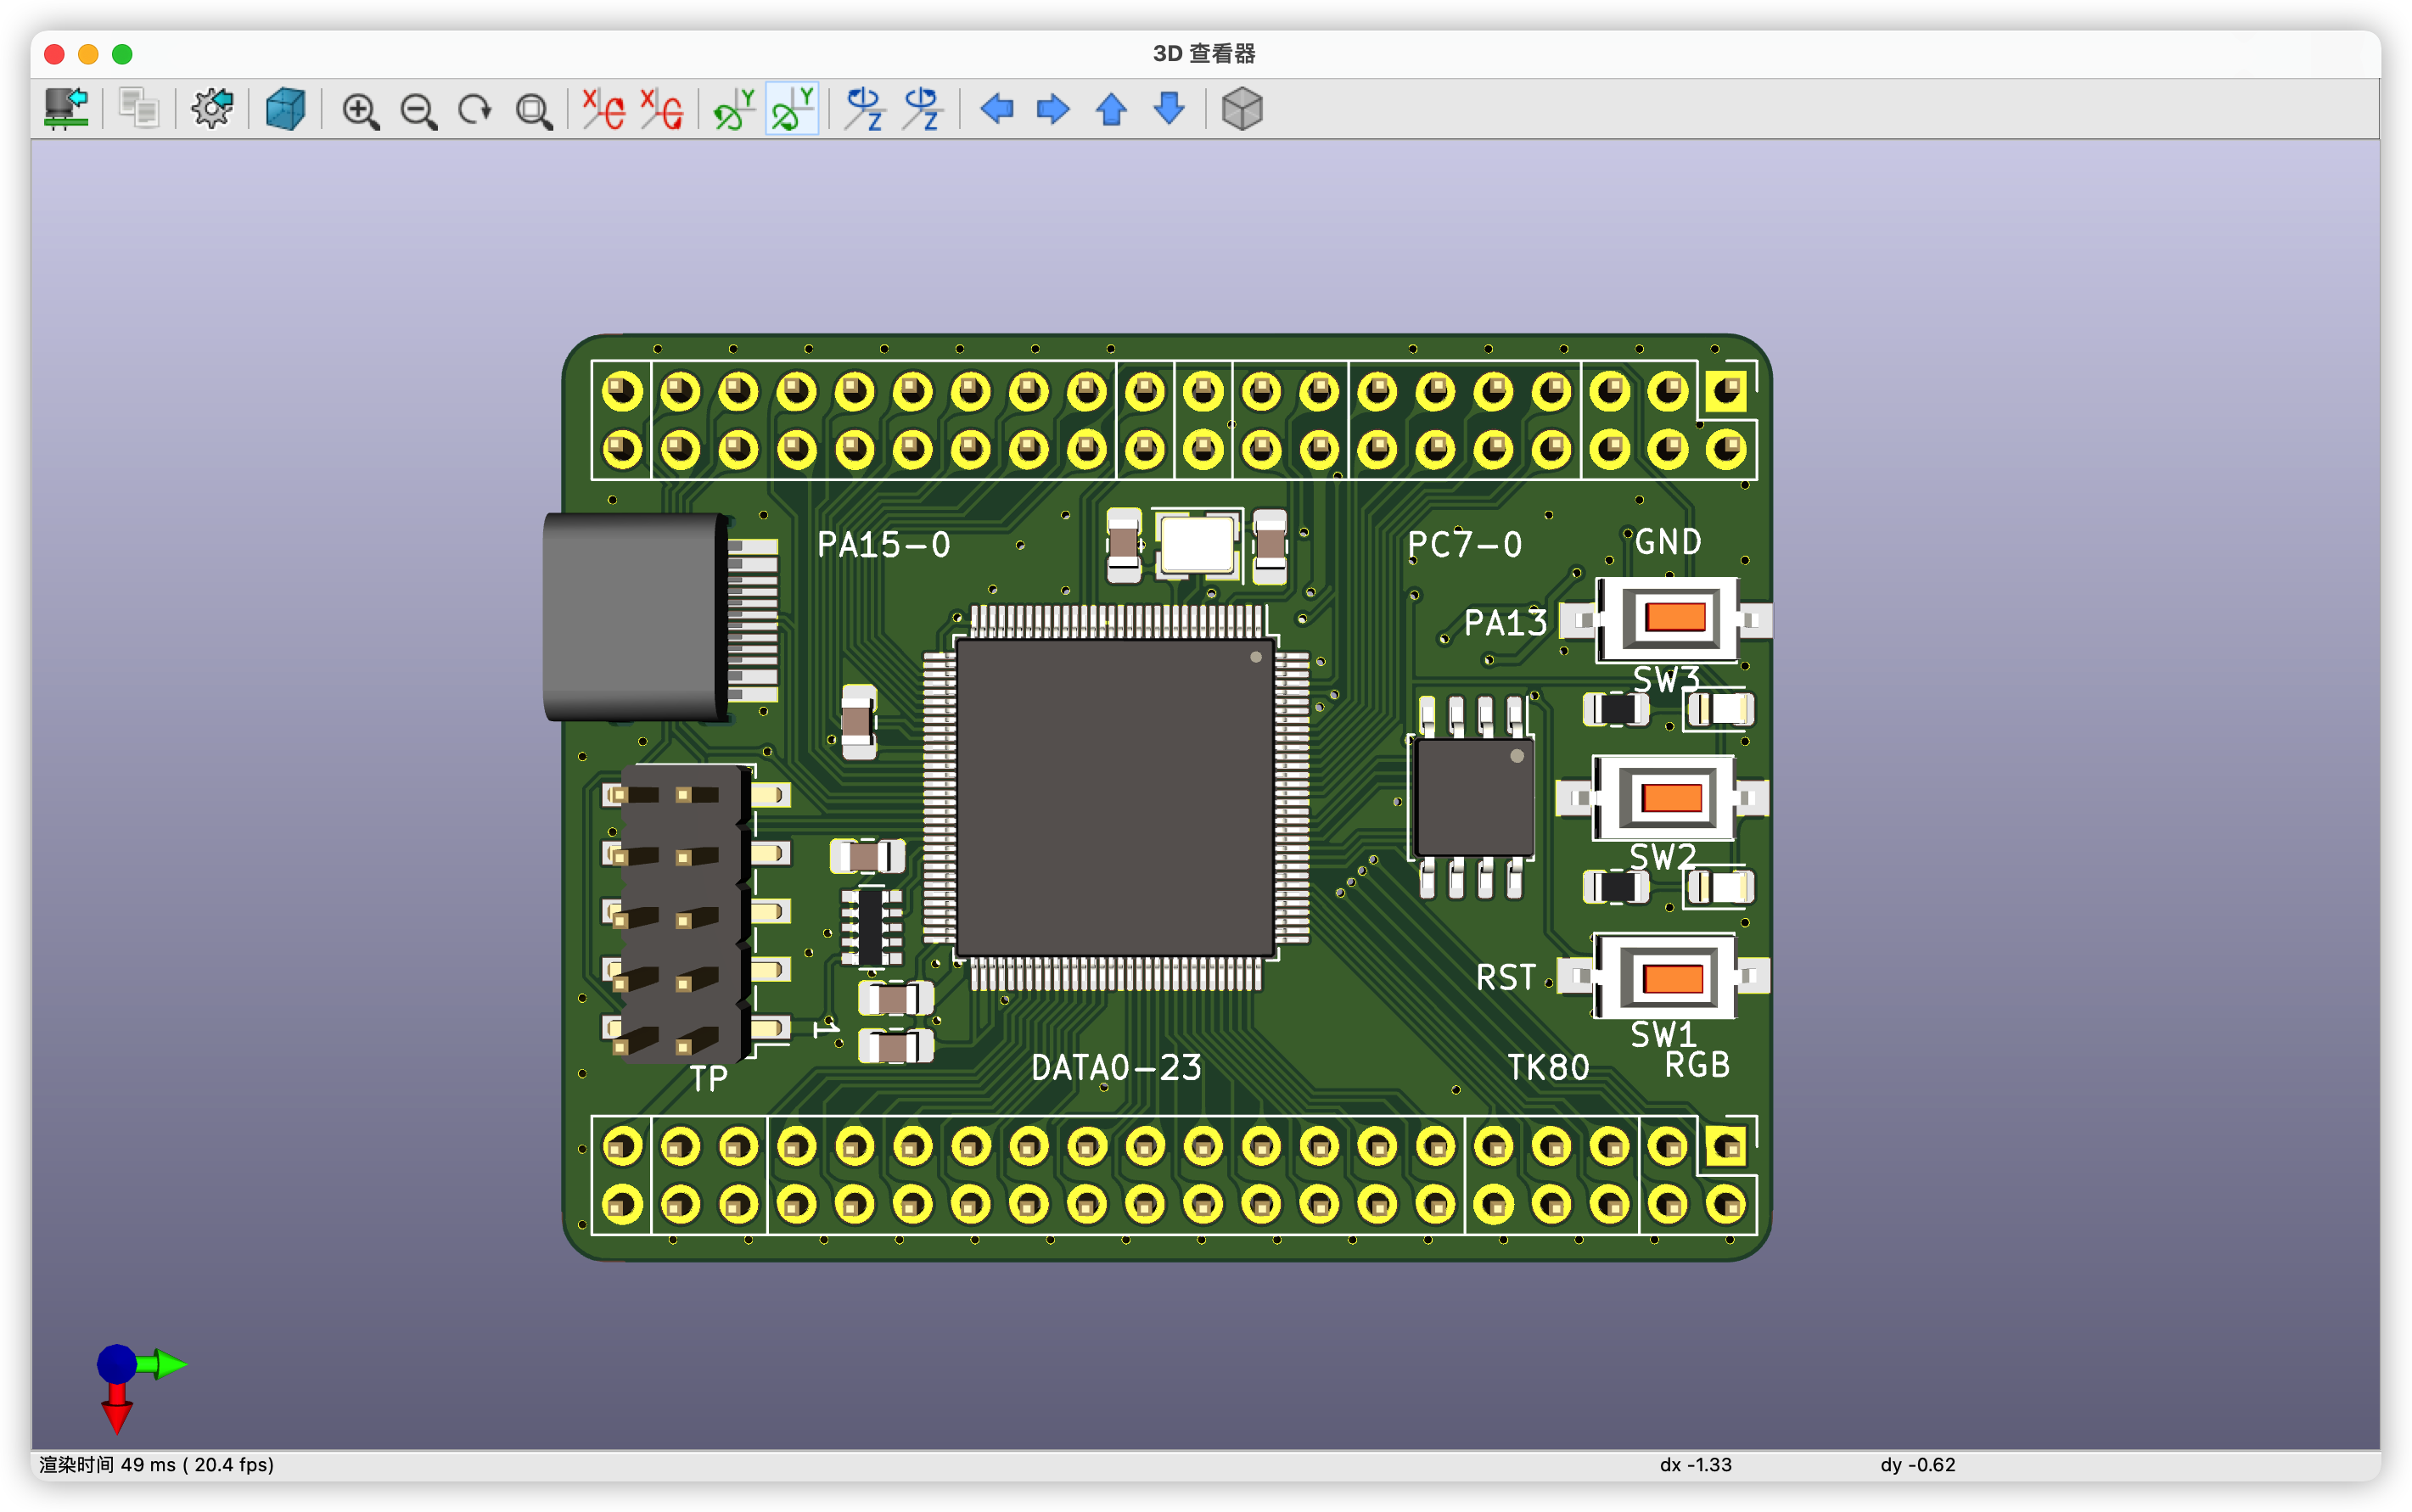Image resolution: width=2412 pixels, height=1512 pixels.
Task: Rotate X counterclockwise
Action: click(662, 108)
